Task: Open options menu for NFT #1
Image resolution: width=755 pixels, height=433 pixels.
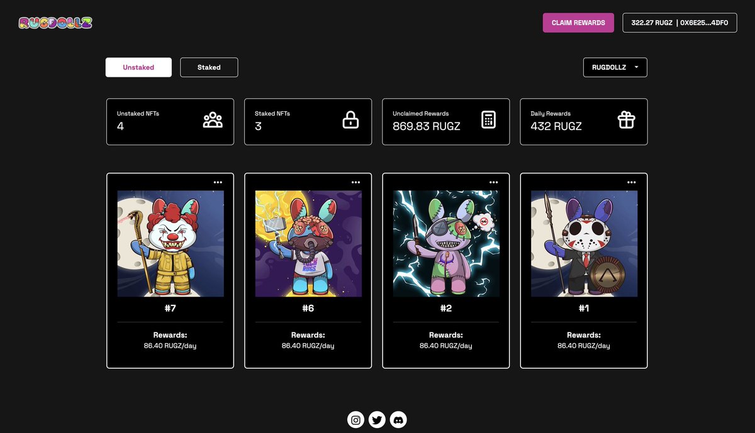Action: pyautogui.click(x=632, y=182)
